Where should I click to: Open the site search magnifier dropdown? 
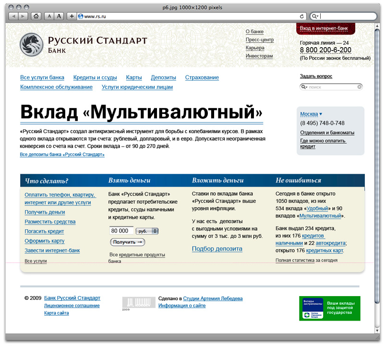pos(304,87)
